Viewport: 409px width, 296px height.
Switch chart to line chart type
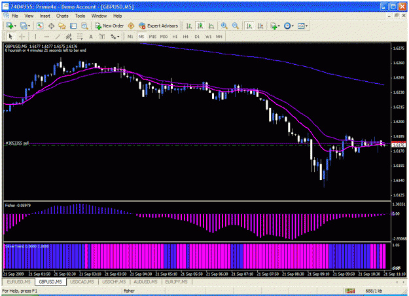pos(211,26)
